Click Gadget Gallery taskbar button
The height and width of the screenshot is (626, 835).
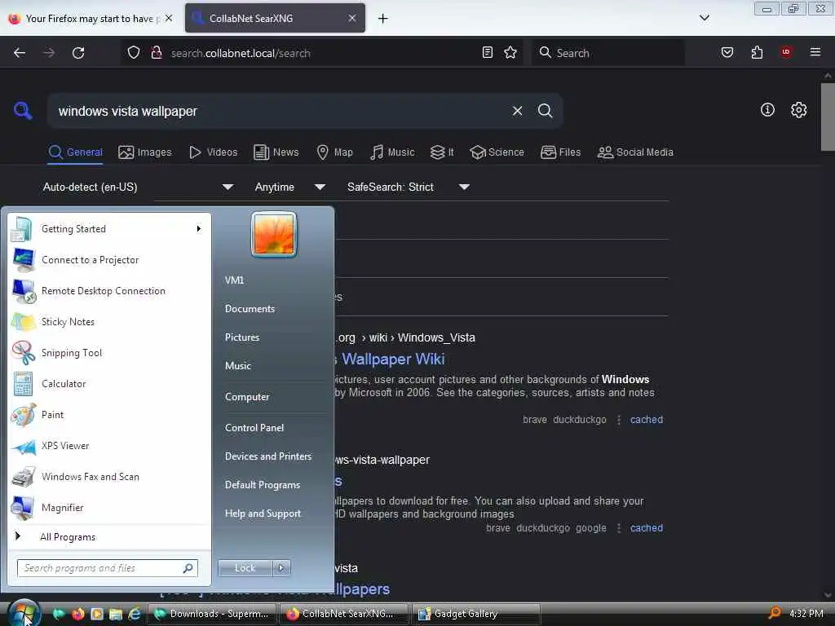(x=476, y=614)
